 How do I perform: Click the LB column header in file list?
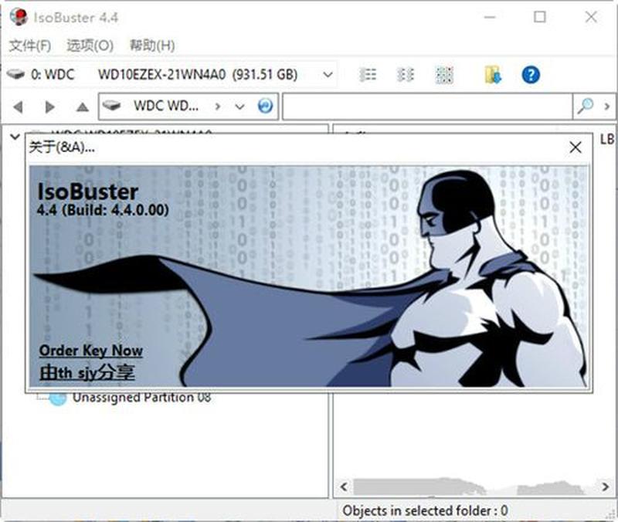(x=607, y=139)
